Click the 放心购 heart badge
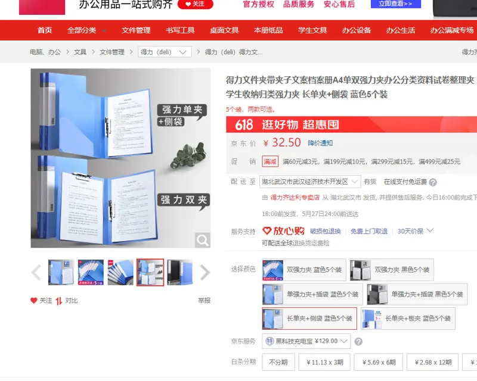 [x=283, y=231]
